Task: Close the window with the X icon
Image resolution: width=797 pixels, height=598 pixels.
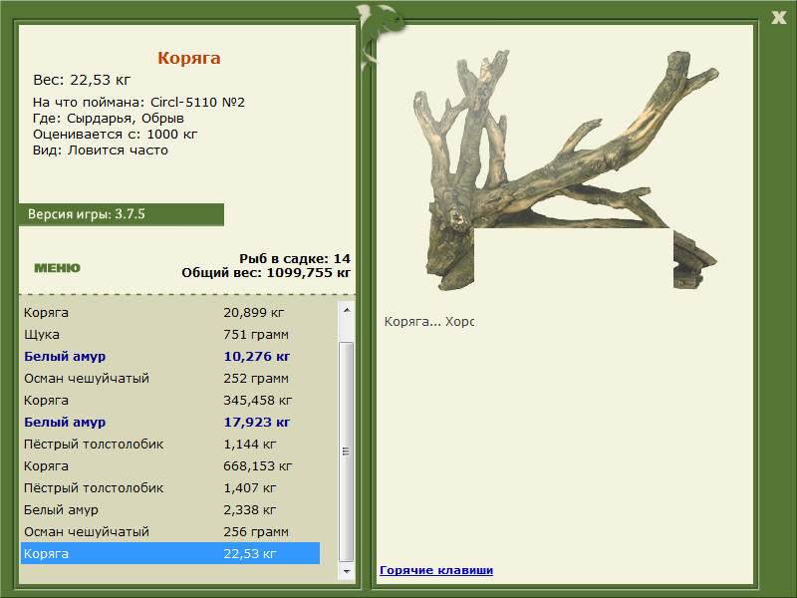Action: point(778,17)
